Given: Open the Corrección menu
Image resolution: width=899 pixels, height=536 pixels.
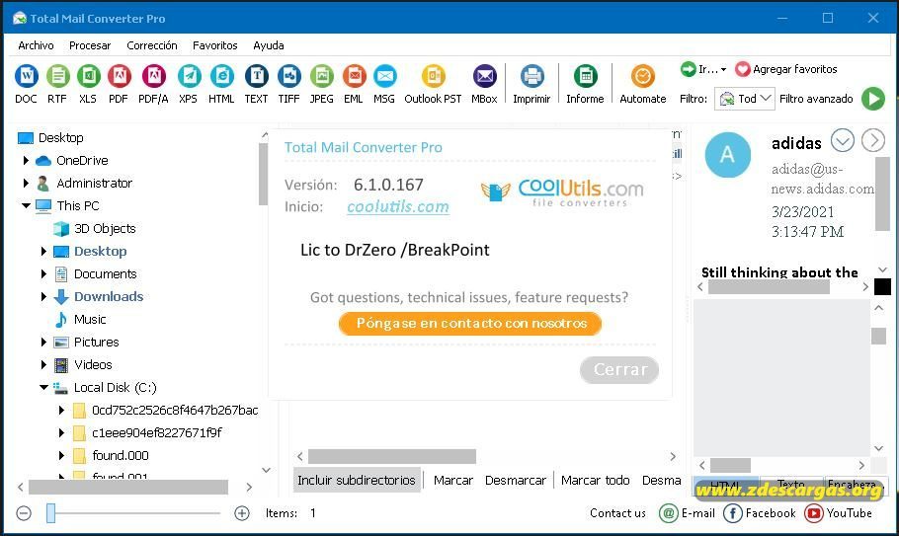Looking at the screenshot, I should point(152,45).
